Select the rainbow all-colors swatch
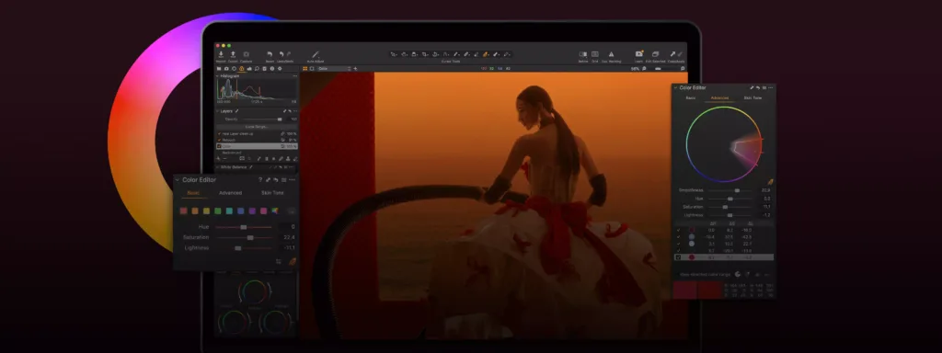The height and width of the screenshot is (353, 942). click(x=275, y=211)
